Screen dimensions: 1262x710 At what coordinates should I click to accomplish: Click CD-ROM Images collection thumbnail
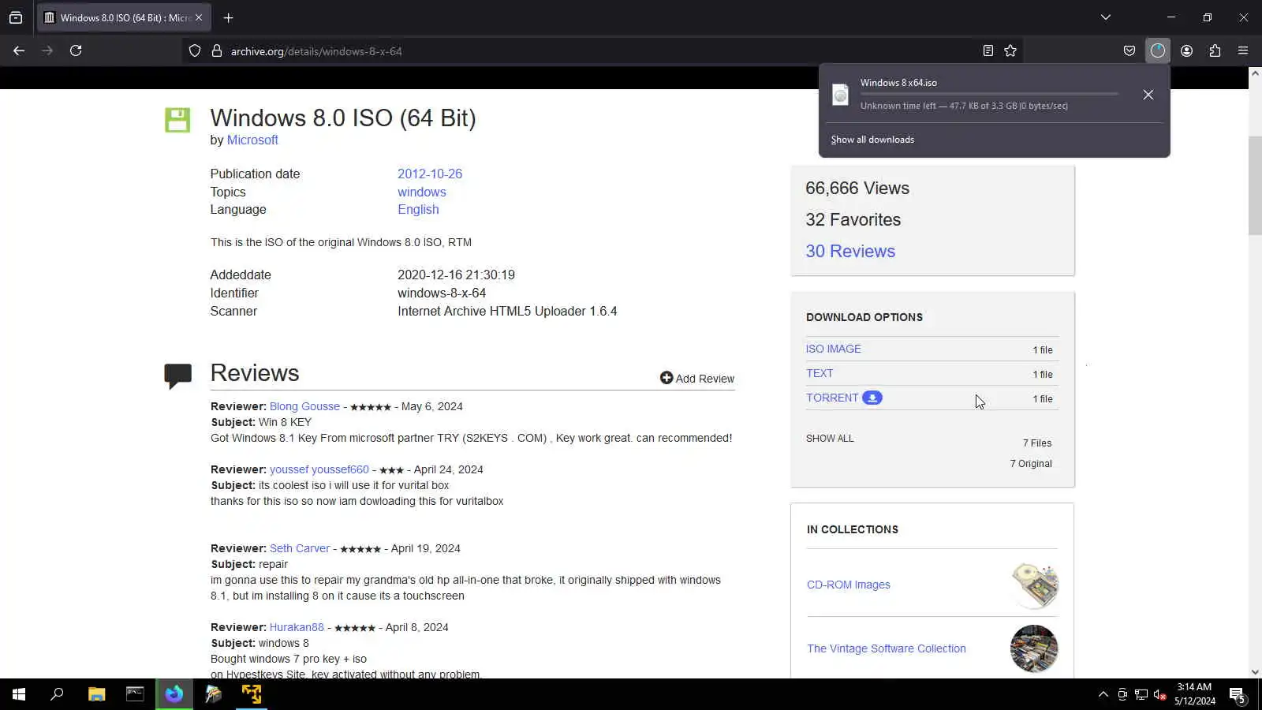click(1034, 585)
